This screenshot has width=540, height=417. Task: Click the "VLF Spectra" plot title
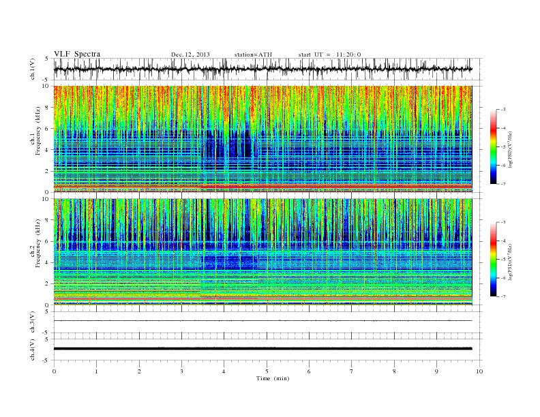77,54
